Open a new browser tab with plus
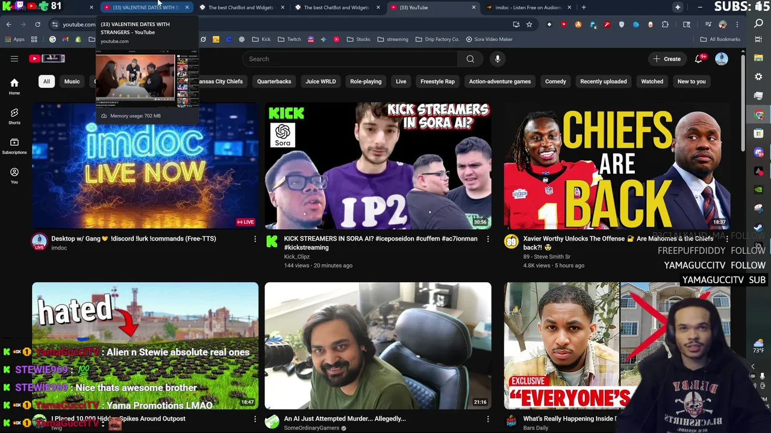Image resolution: width=771 pixels, height=433 pixels. (x=584, y=7)
